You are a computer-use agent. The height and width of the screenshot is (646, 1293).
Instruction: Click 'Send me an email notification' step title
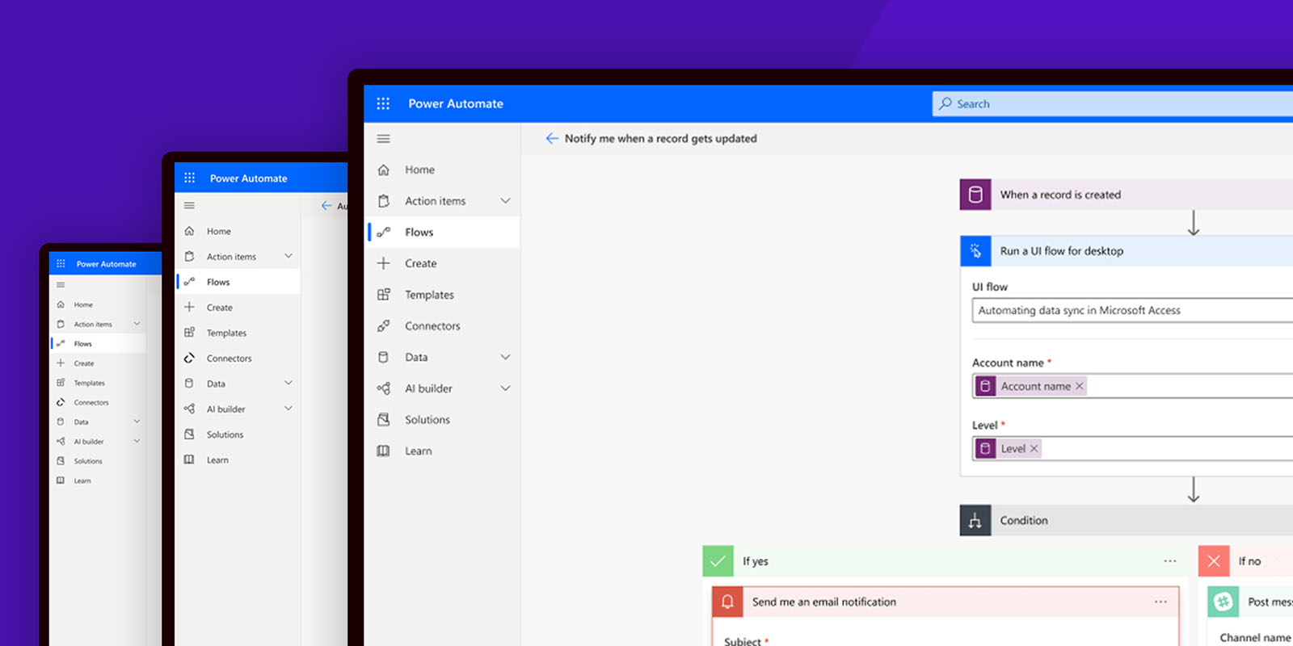tap(823, 602)
